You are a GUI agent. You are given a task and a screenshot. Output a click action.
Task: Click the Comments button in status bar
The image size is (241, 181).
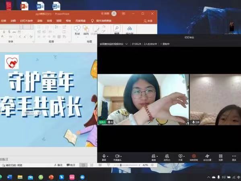[71, 165]
